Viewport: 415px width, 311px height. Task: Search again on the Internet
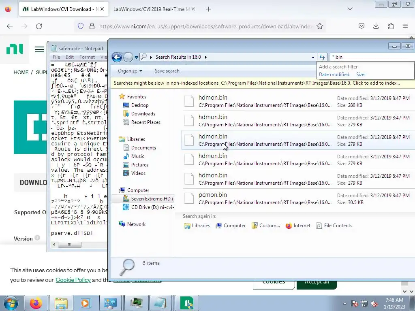point(298,226)
